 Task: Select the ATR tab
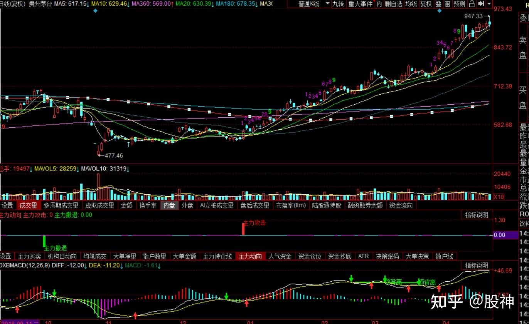363,256
